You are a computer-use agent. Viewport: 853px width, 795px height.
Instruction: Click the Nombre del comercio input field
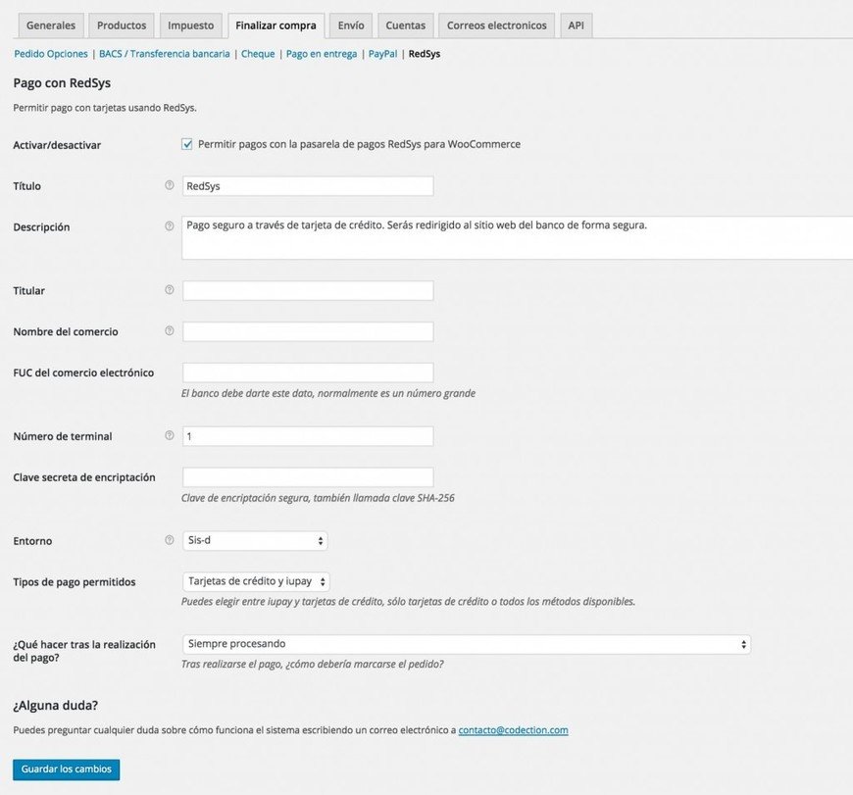(x=308, y=331)
